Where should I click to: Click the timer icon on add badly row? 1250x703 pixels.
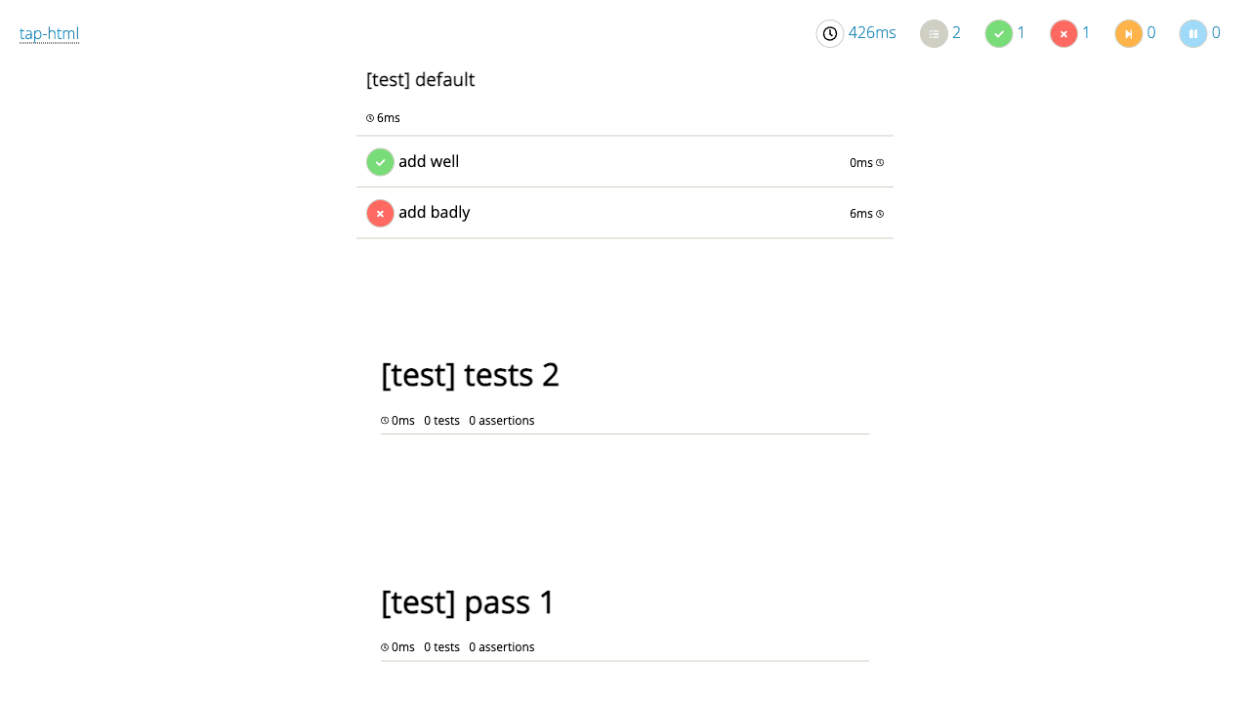880,214
